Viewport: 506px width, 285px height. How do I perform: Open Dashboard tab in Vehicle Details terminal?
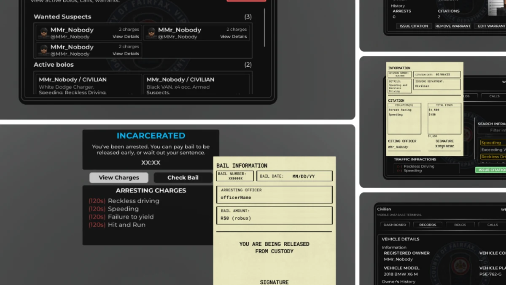point(395,225)
